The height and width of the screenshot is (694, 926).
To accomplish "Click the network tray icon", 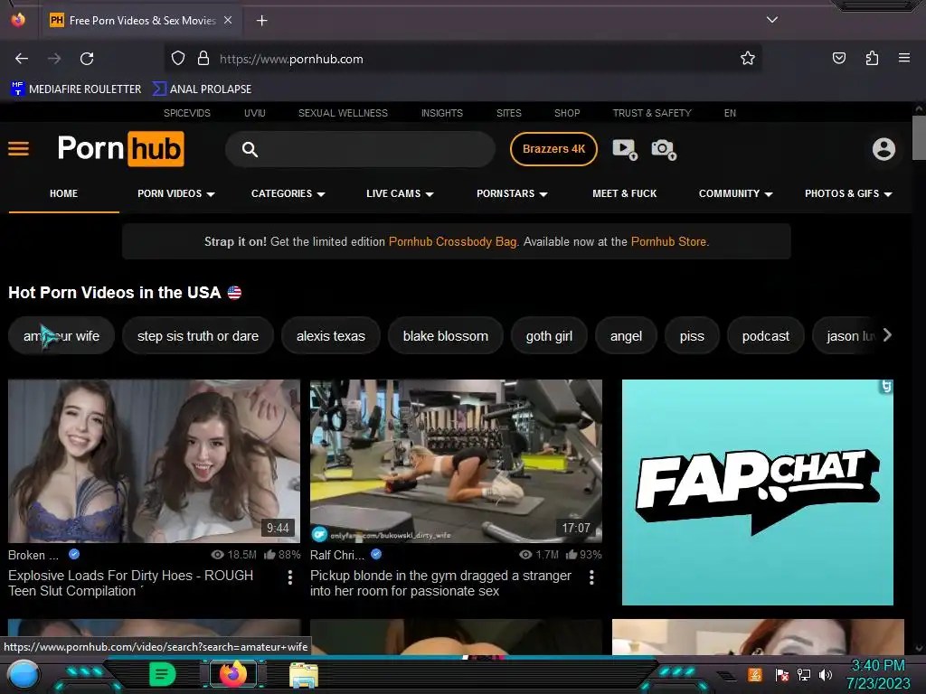I will click(x=804, y=674).
